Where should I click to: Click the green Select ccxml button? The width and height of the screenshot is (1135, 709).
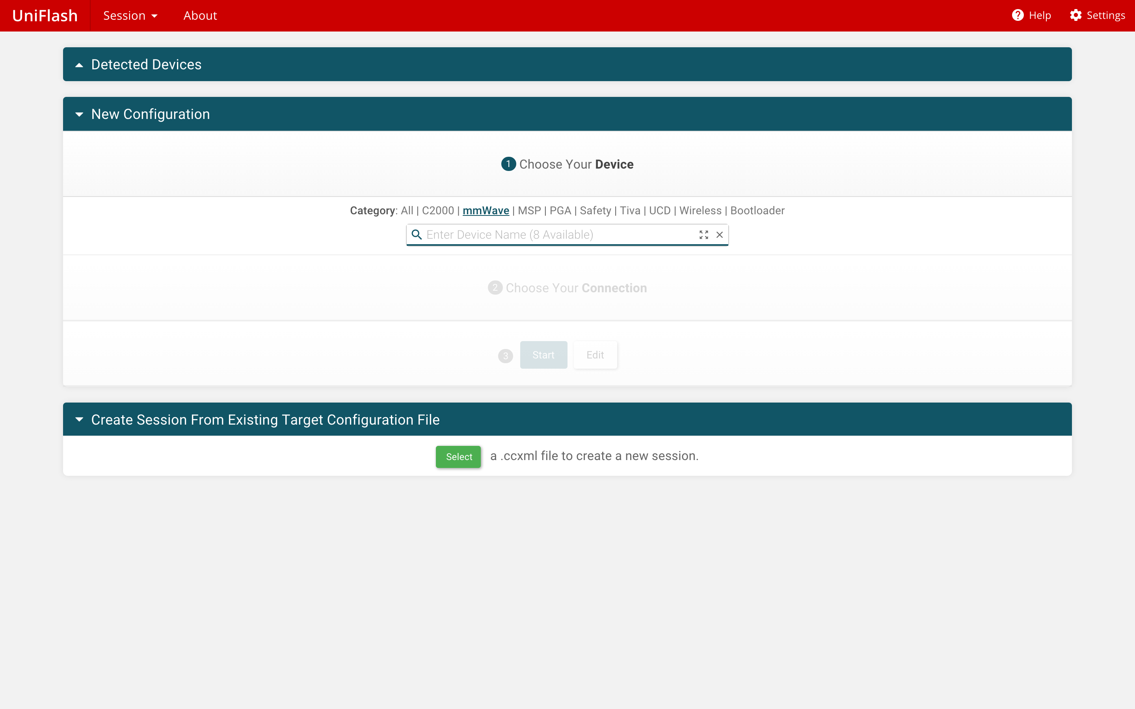458,457
